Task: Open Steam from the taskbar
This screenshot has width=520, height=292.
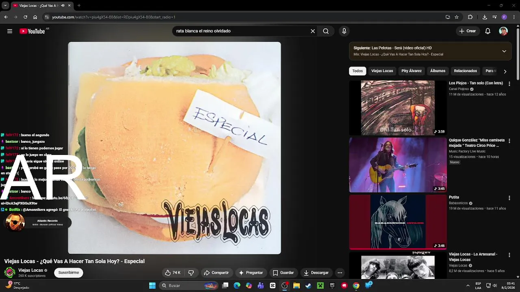Action: point(308,286)
